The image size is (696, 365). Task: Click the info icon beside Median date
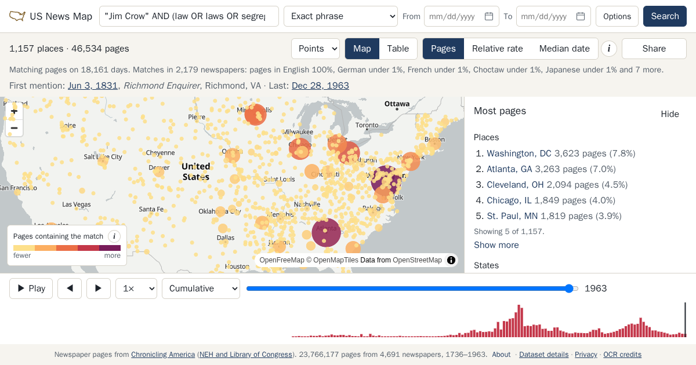[x=608, y=49]
